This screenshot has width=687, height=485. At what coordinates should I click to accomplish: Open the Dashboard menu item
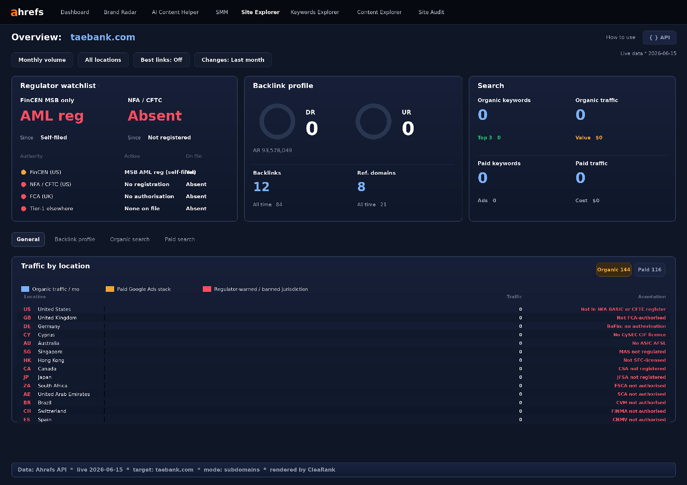pyautogui.click(x=75, y=12)
